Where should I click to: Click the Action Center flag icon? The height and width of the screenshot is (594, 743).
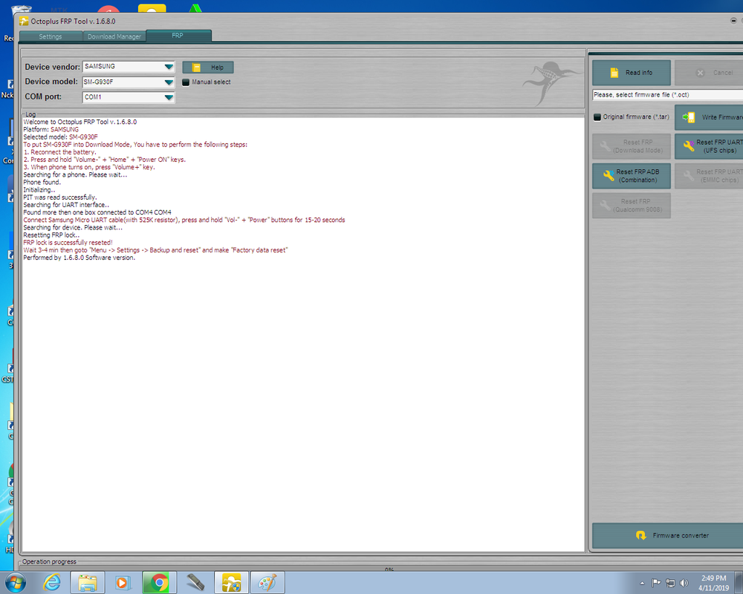pyautogui.click(x=656, y=583)
